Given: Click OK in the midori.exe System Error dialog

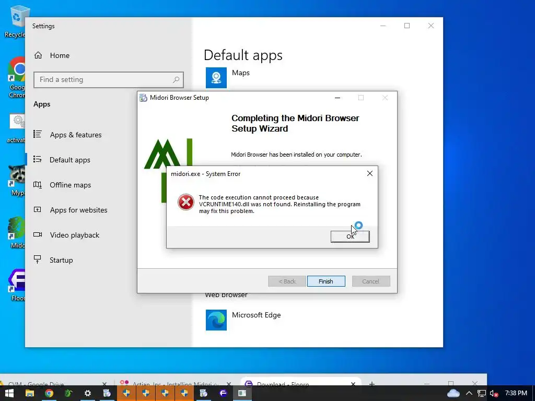Looking at the screenshot, I should (350, 237).
